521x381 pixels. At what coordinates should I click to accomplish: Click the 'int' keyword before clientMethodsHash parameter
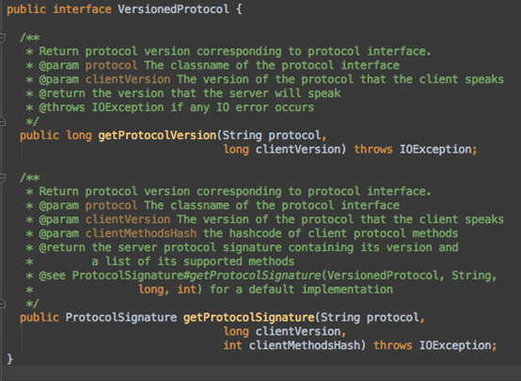(x=232, y=345)
